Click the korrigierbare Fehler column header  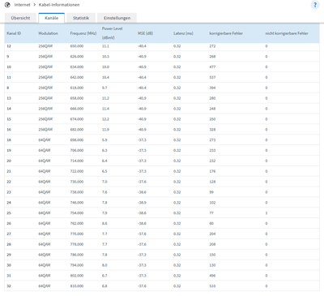click(x=226, y=33)
